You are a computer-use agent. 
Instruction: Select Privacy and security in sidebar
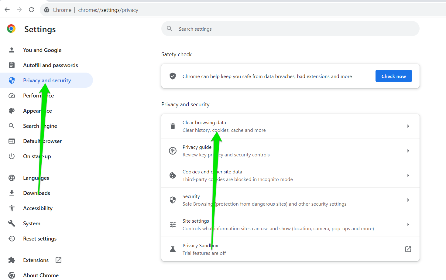point(46,80)
